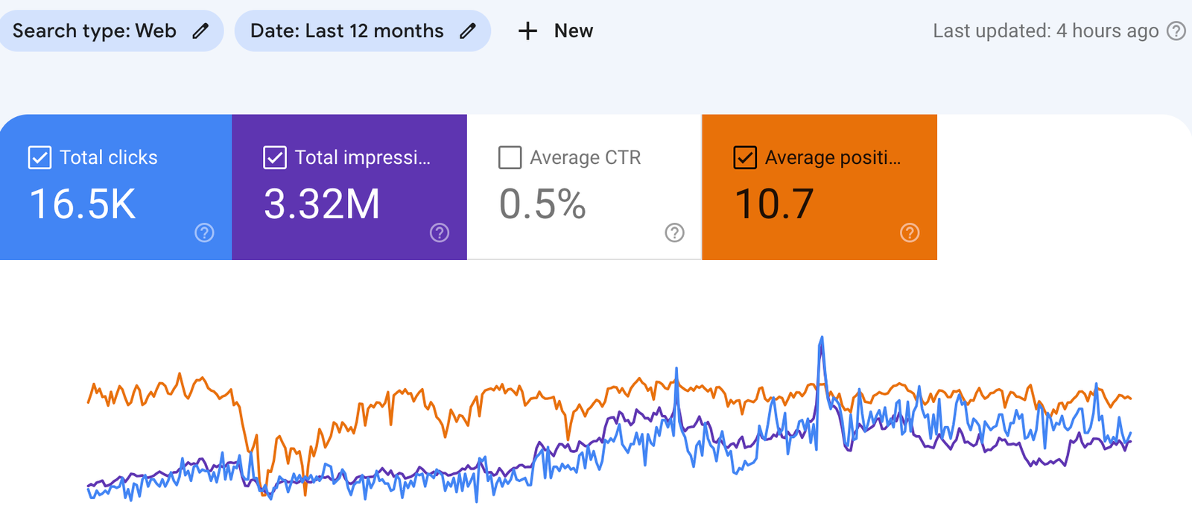Screen dimensions: 1192x526
Task: Open the Search type: Web filter chip
Action: pos(95,31)
